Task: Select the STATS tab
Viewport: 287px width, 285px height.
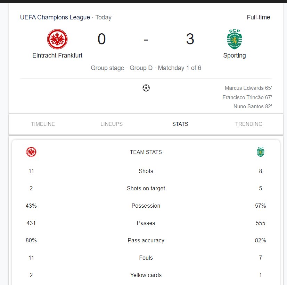Action: pyautogui.click(x=180, y=124)
